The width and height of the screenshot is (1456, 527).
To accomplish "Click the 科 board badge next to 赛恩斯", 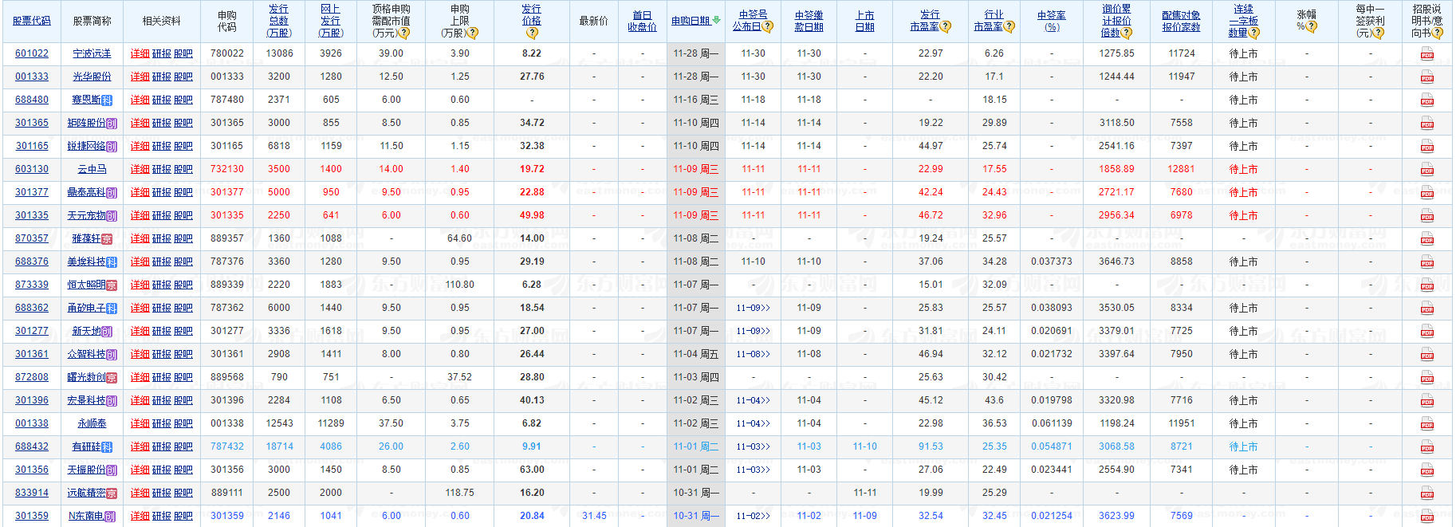I will (107, 100).
